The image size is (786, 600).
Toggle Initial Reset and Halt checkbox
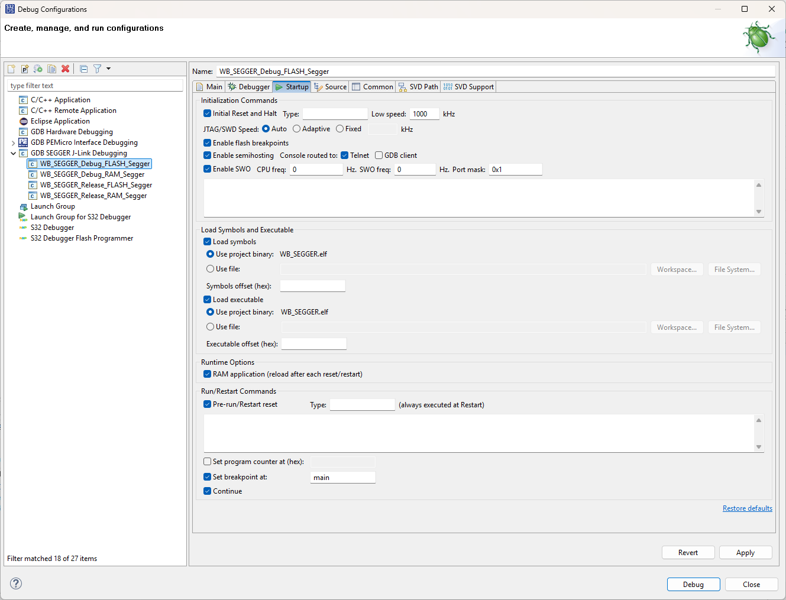[207, 113]
